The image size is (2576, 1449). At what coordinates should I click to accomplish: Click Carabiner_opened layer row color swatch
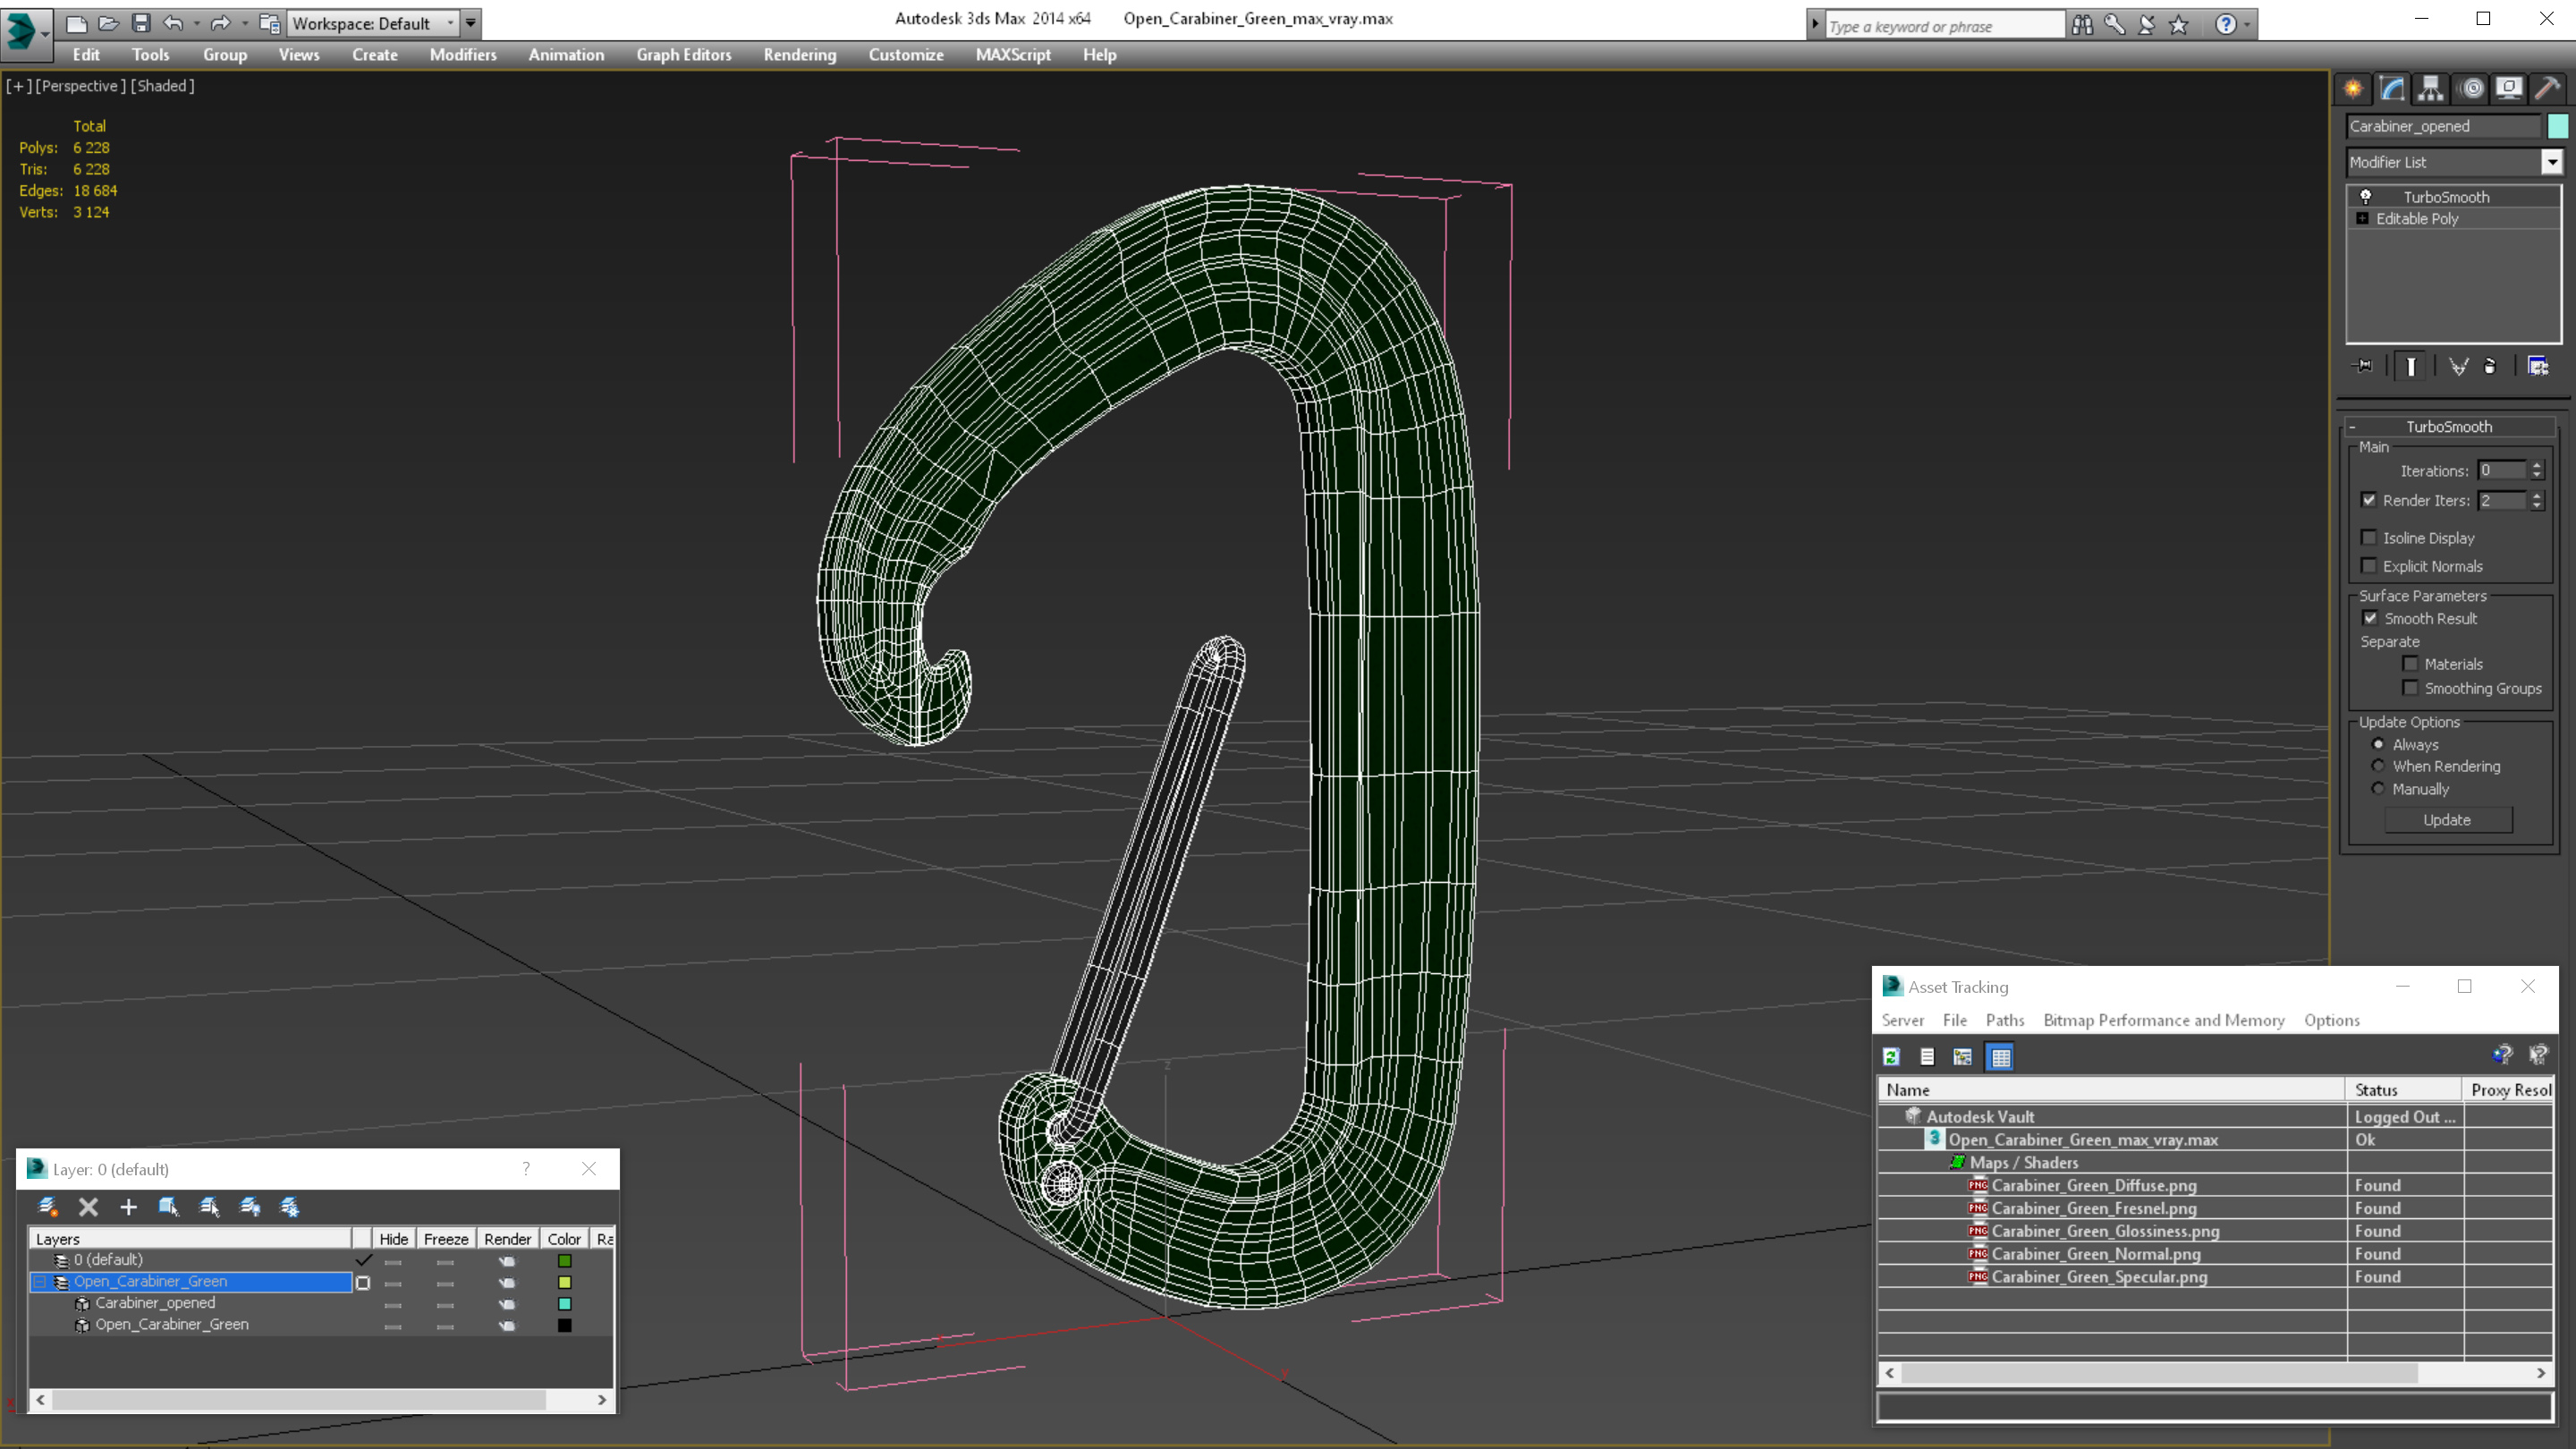coord(565,1304)
